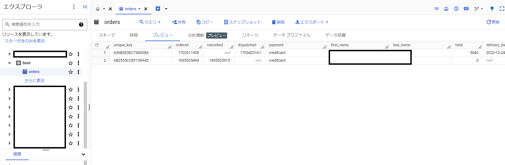This screenshot has height=165, width=505.
Task: Click dispatched value 1703423161
Action: pos(250,53)
